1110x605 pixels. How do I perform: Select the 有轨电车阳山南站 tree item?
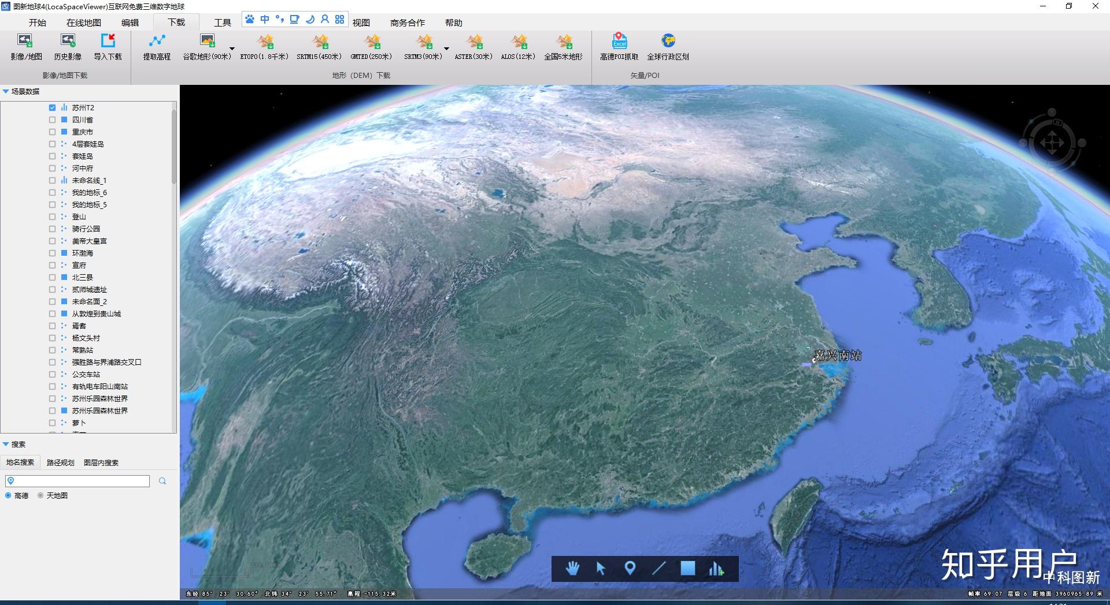click(x=100, y=387)
